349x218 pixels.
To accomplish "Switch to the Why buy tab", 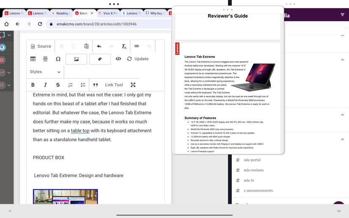I will [155, 14].
